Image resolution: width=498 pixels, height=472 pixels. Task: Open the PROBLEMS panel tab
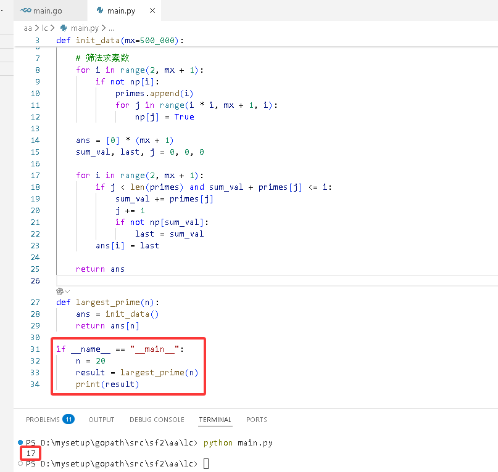pos(43,420)
